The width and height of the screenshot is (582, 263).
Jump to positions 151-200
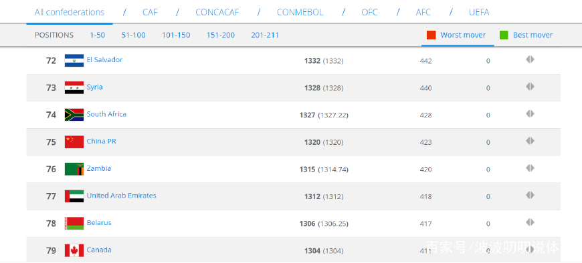point(221,35)
